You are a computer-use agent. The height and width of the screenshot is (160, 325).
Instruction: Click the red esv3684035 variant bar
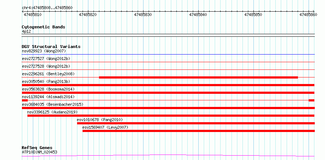168,108
